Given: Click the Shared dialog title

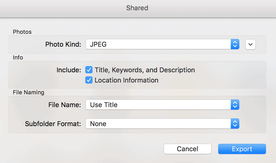Looking at the screenshot, I should (137, 8).
